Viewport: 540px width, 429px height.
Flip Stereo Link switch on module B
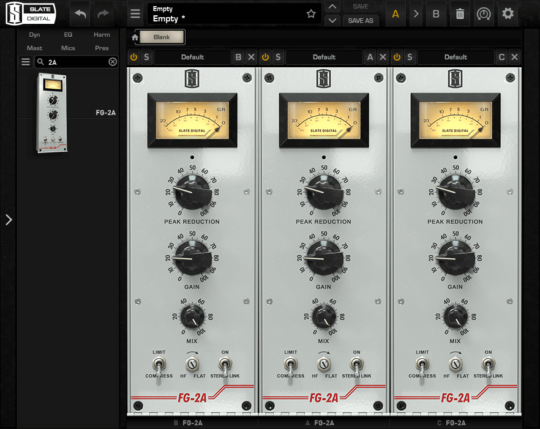click(225, 365)
